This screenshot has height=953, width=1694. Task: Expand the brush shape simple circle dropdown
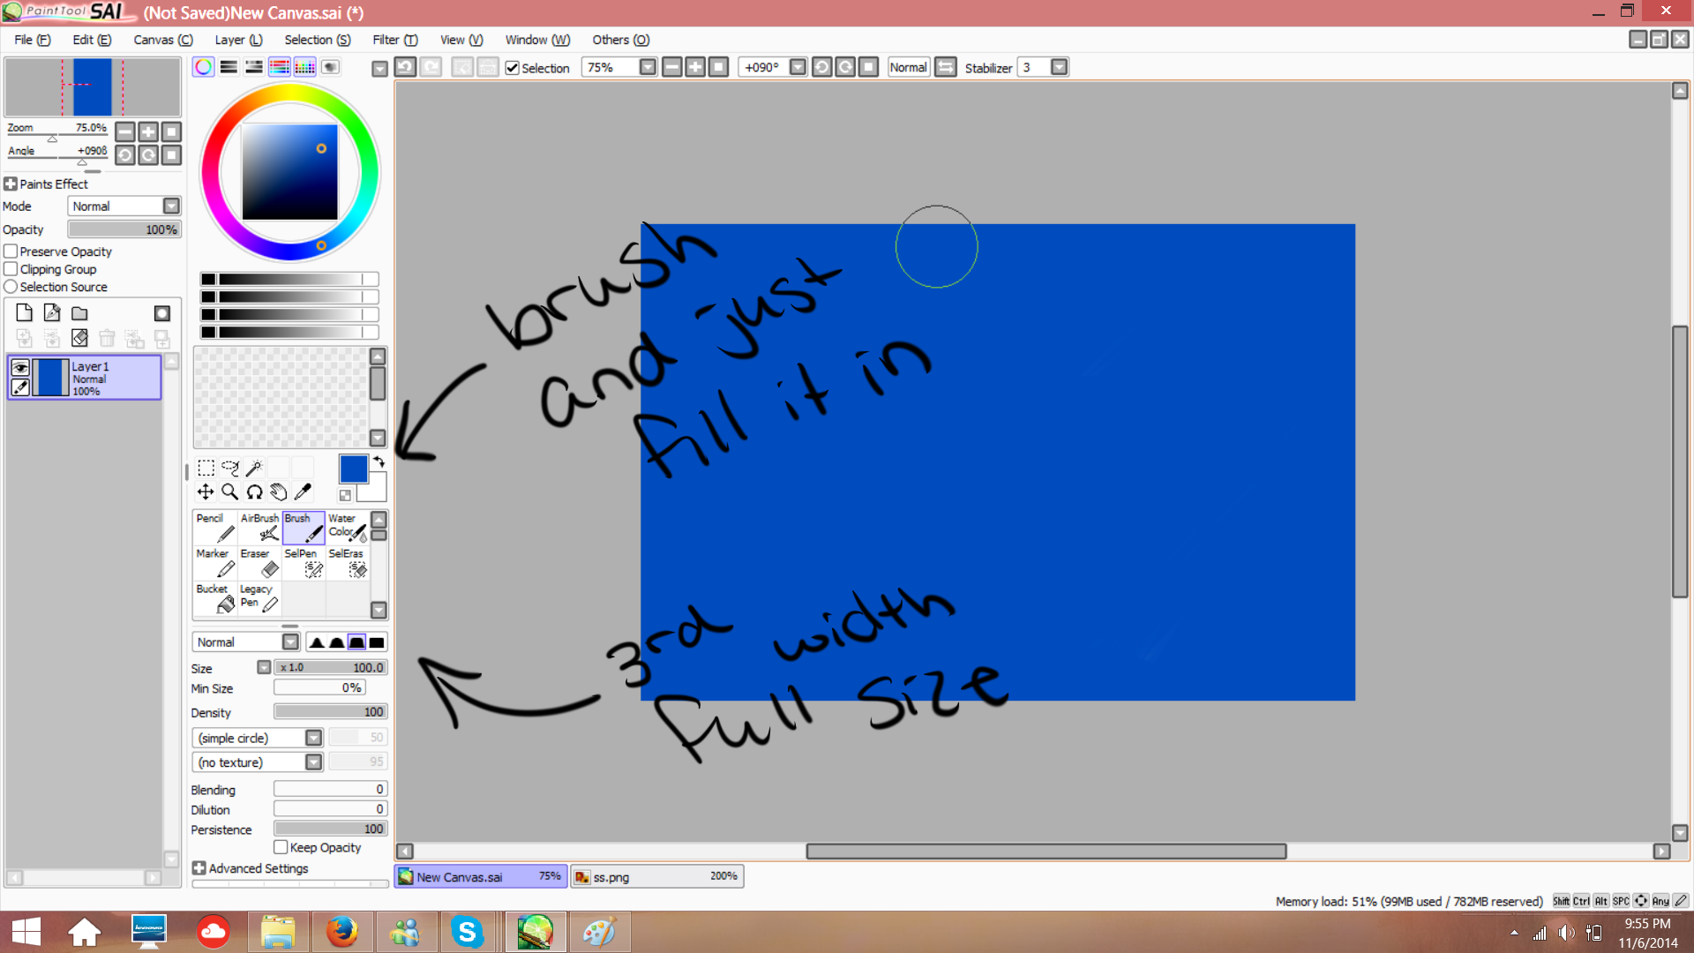point(313,738)
